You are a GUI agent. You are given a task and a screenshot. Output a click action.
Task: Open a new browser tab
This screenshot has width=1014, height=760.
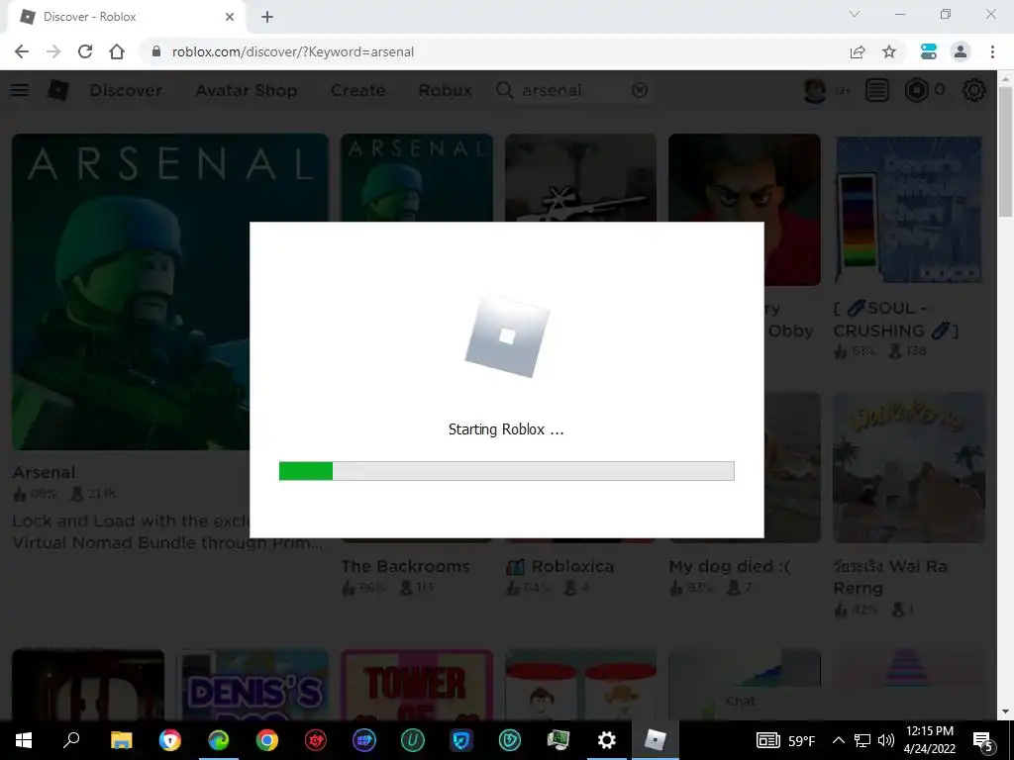coord(267,17)
